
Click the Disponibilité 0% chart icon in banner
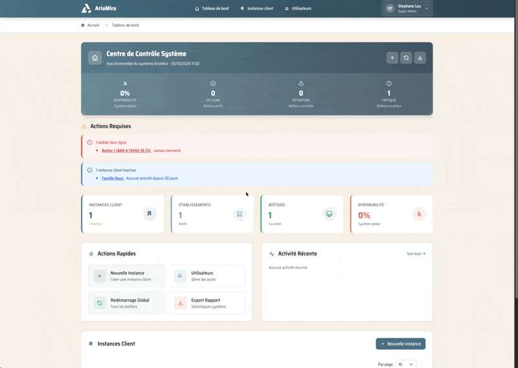(x=125, y=83)
